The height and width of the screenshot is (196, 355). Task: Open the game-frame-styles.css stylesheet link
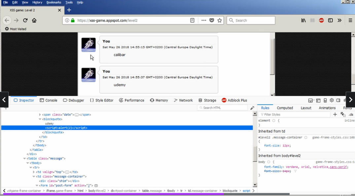(x=334, y=137)
